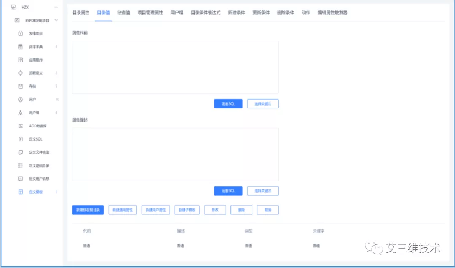
Task: Collapse the HZX node with the dash
Action: 56,7
